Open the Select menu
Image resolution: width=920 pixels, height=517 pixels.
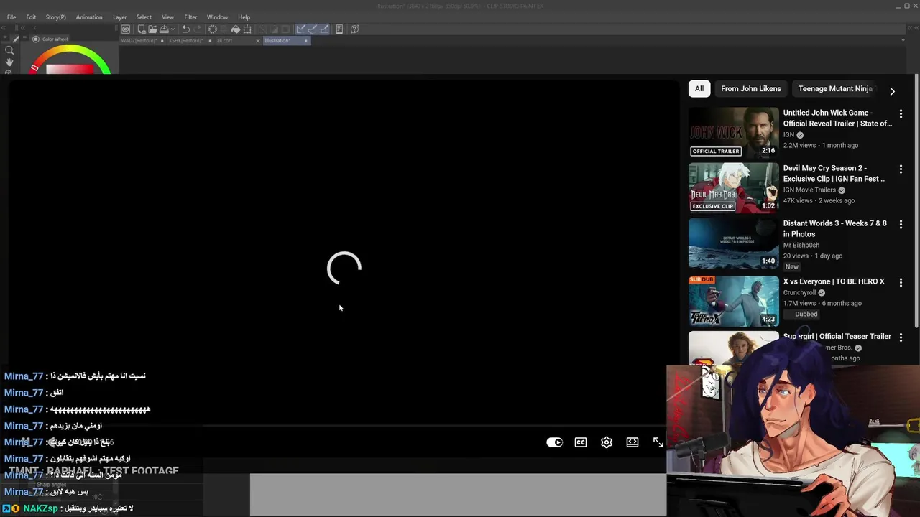(144, 17)
